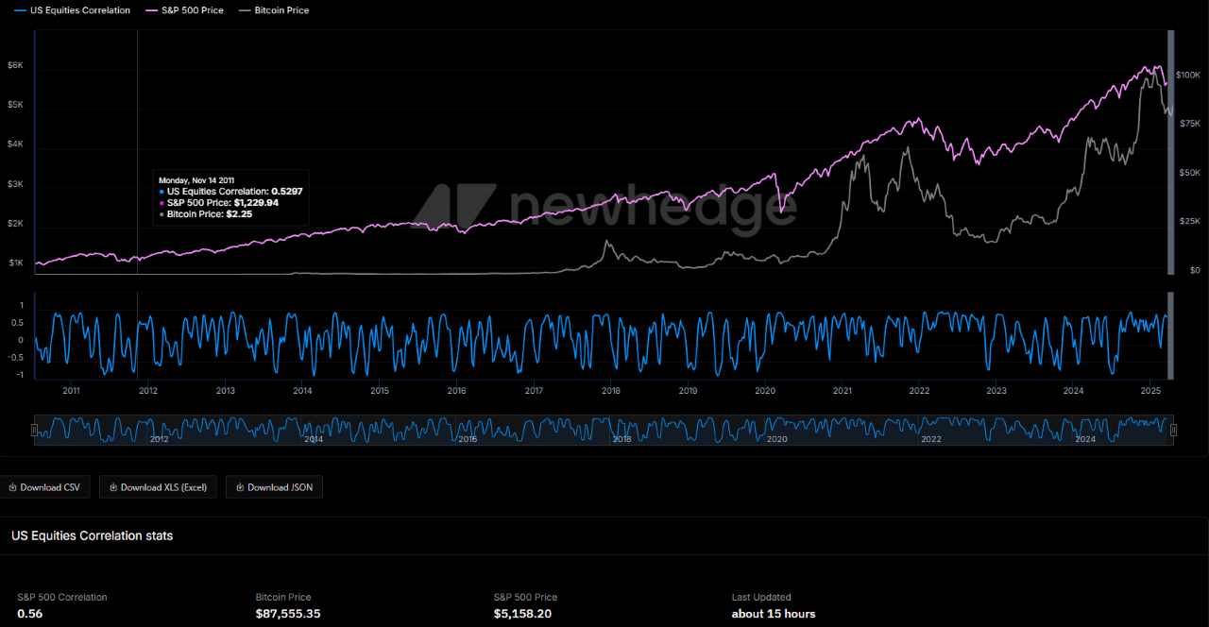Click the download icon beside Download XLS

(113, 487)
